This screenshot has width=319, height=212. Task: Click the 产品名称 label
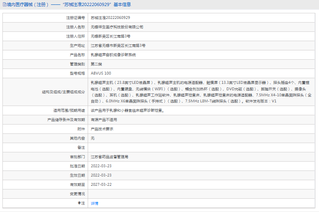click(77, 55)
